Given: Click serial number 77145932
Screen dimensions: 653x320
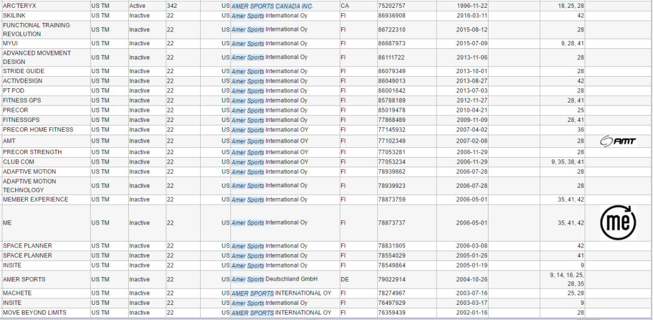Looking at the screenshot, I should (391, 130).
